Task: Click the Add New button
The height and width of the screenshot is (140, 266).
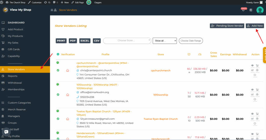Action: [255, 26]
